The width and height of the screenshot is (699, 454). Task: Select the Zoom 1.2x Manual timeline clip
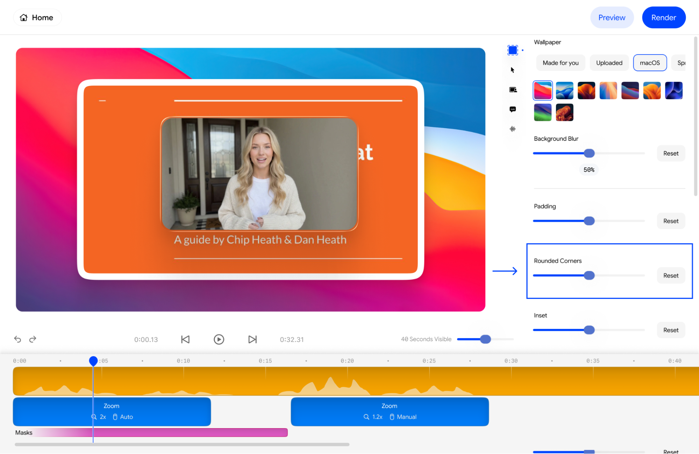[x=390, y=411]
